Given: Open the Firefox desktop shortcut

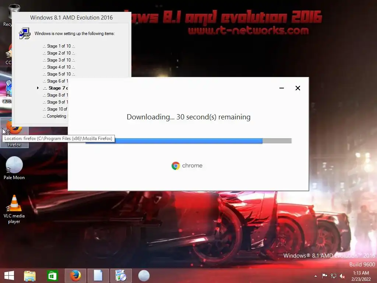Looking at the screenshot, I should coord(14,133).
